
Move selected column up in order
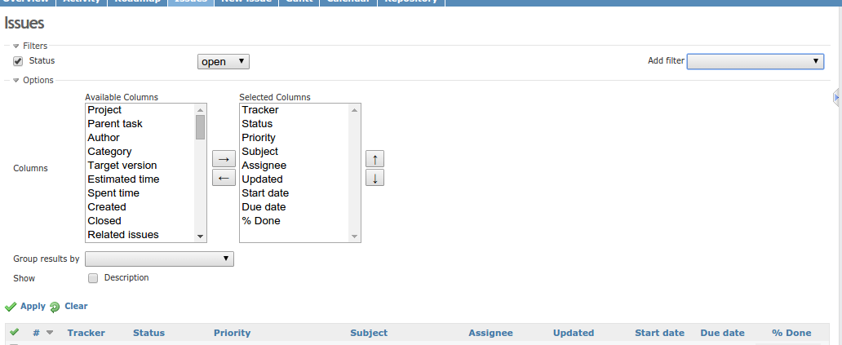pos(374,159)
